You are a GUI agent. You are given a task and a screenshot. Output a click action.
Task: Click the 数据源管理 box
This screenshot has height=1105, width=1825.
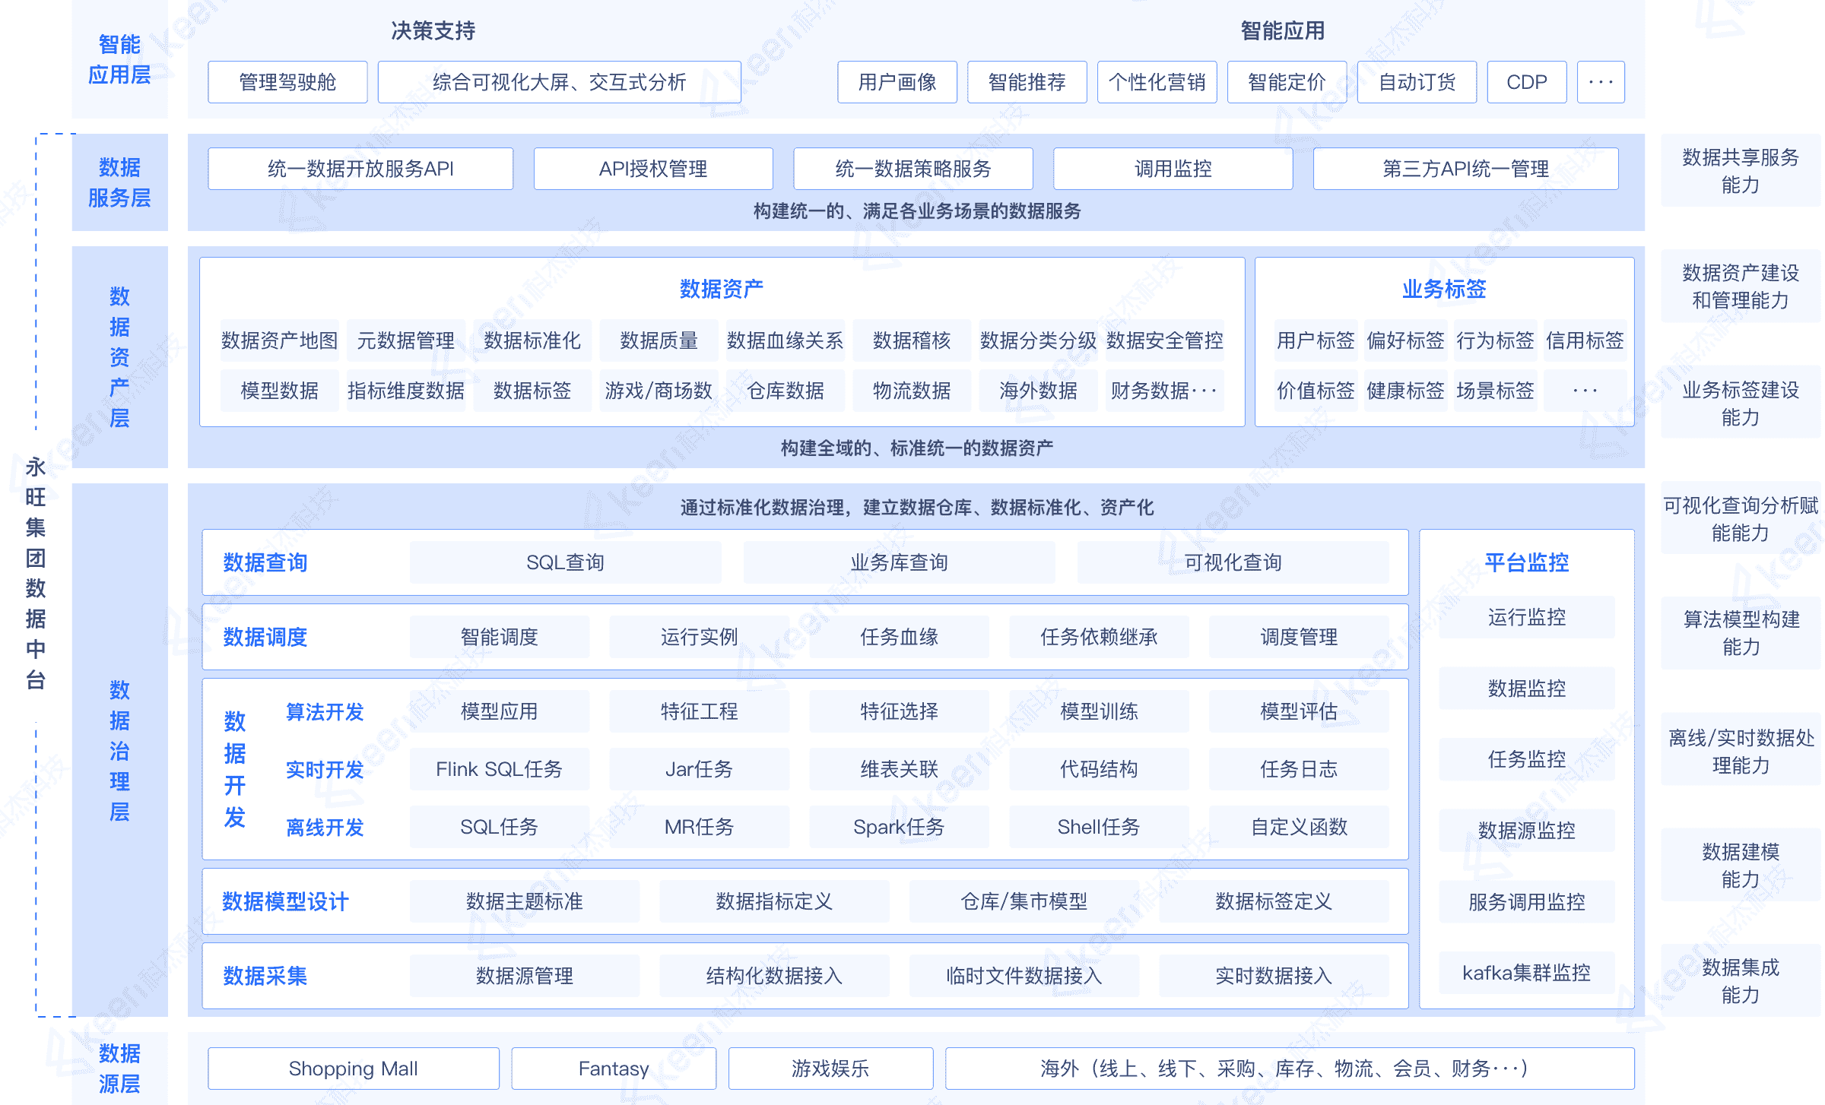525,976
